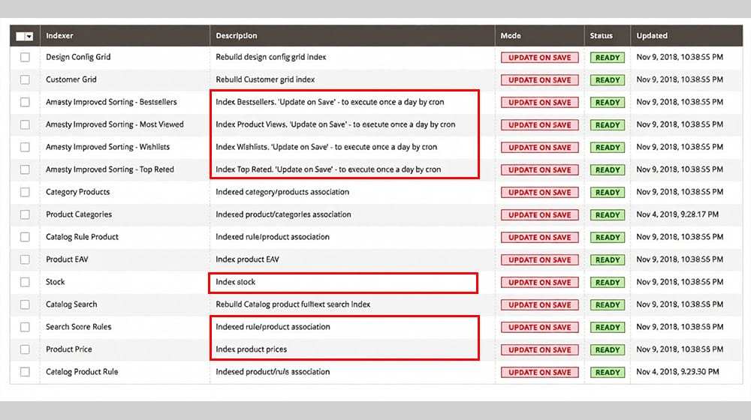Select the Catalog Rule Product checkbox

(25, 237)
